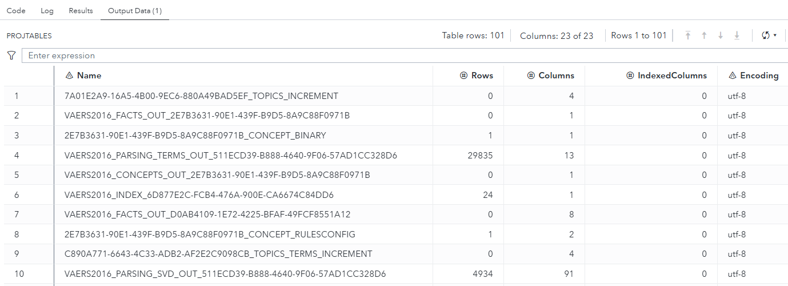
Task: Jump to last page of rows
Action: (737, 35)
